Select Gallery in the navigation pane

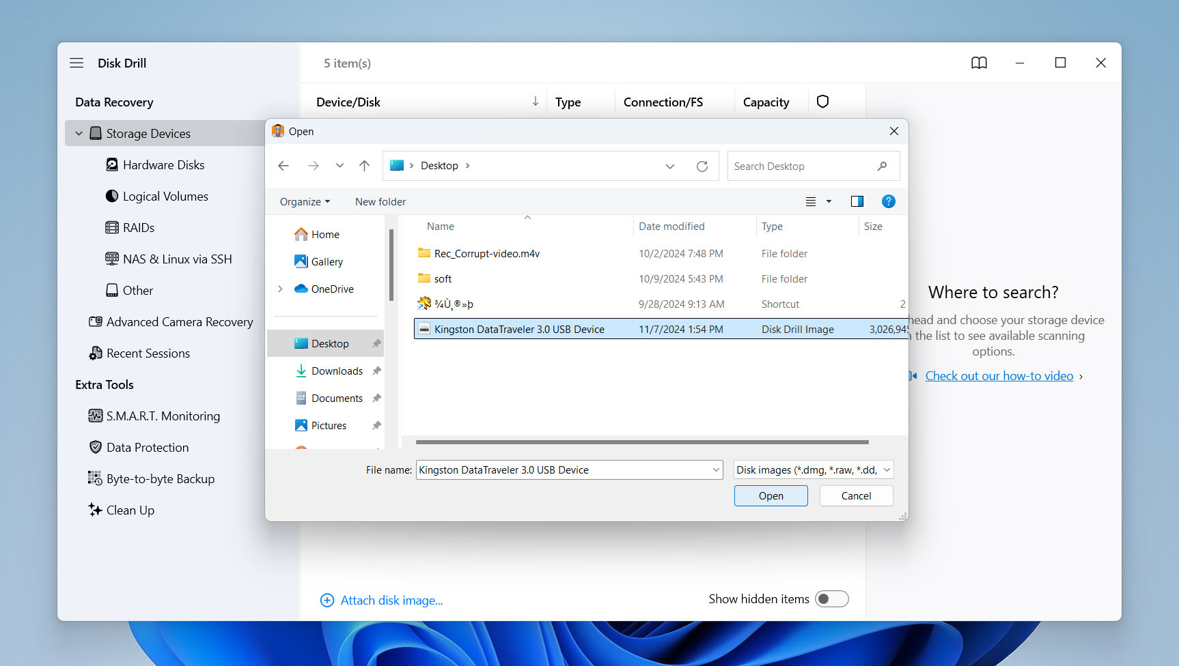coord(327,261)
